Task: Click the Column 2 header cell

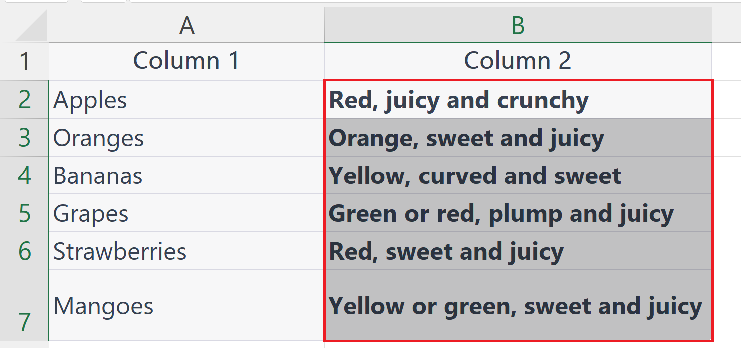Action: pyautogui.click(x=518, y=61)
